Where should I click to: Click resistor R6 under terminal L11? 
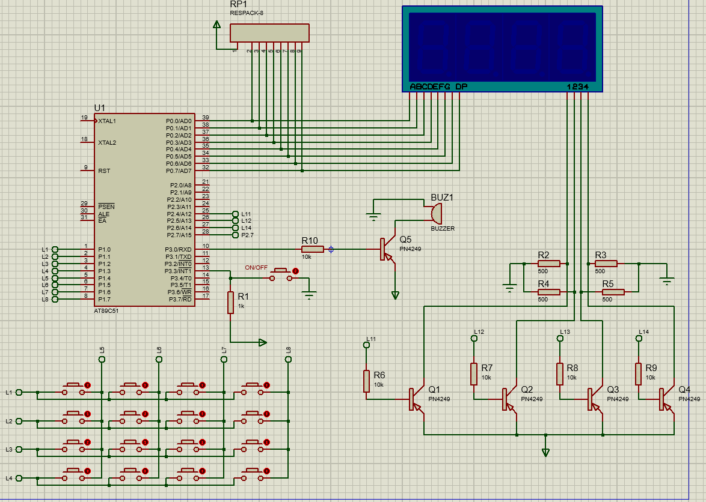(366, 381)
